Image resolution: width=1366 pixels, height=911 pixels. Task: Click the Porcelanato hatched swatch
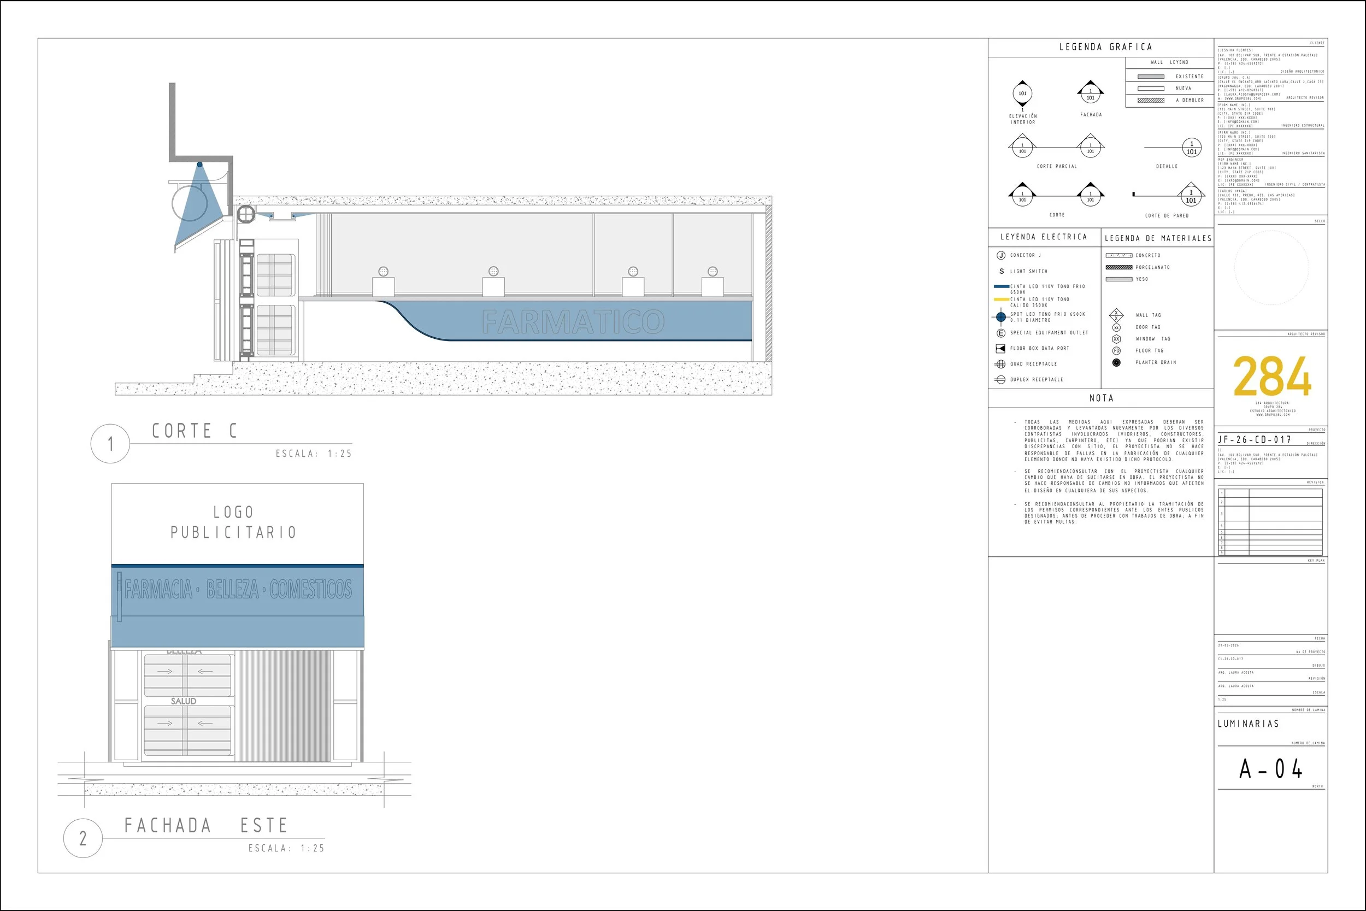(x=1118, y=267)
